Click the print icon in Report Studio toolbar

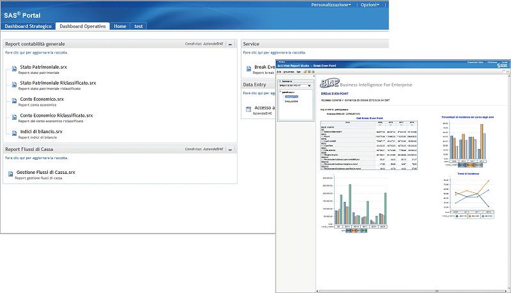click(x=313, y=71)
